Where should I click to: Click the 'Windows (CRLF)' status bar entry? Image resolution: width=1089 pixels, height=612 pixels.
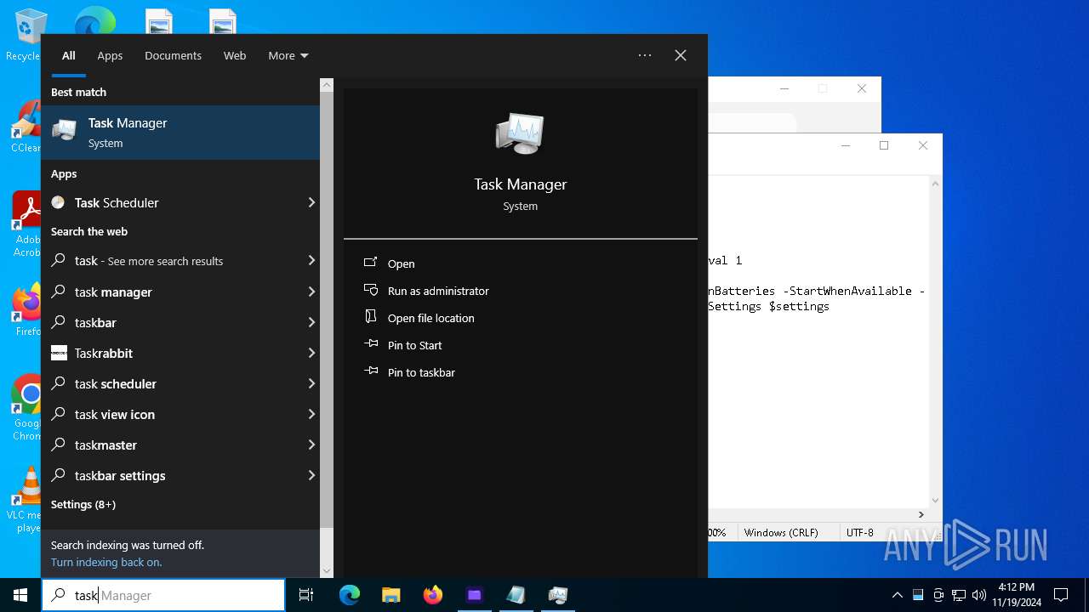tap(781, 533)
